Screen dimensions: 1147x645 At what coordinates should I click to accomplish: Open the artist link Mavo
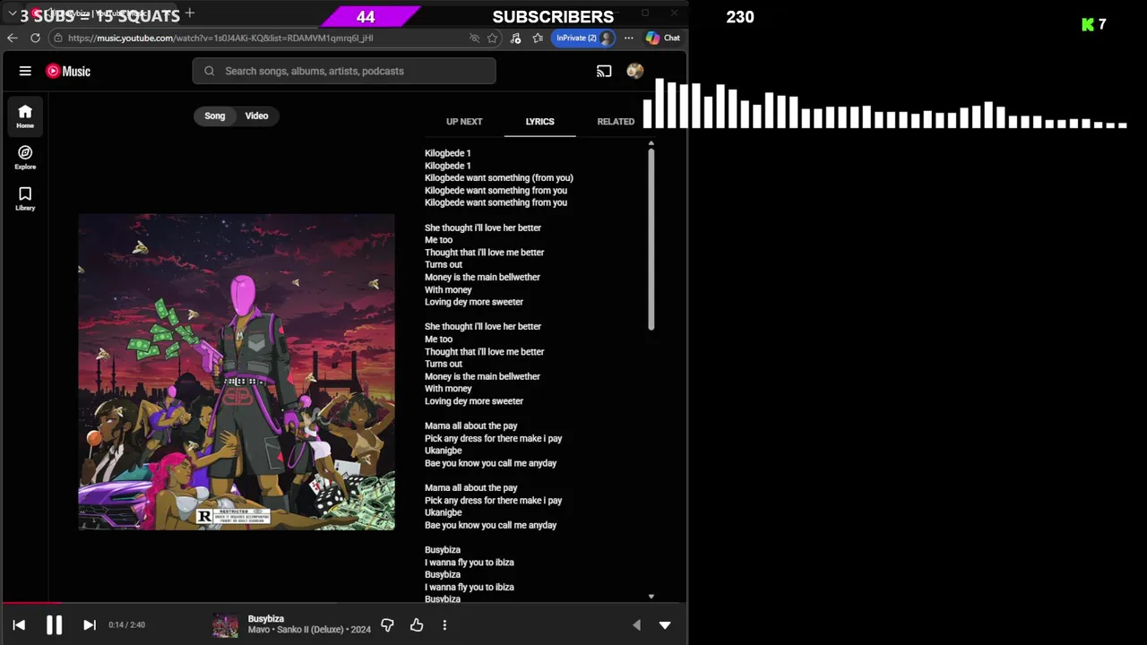[x=259, y=630]
